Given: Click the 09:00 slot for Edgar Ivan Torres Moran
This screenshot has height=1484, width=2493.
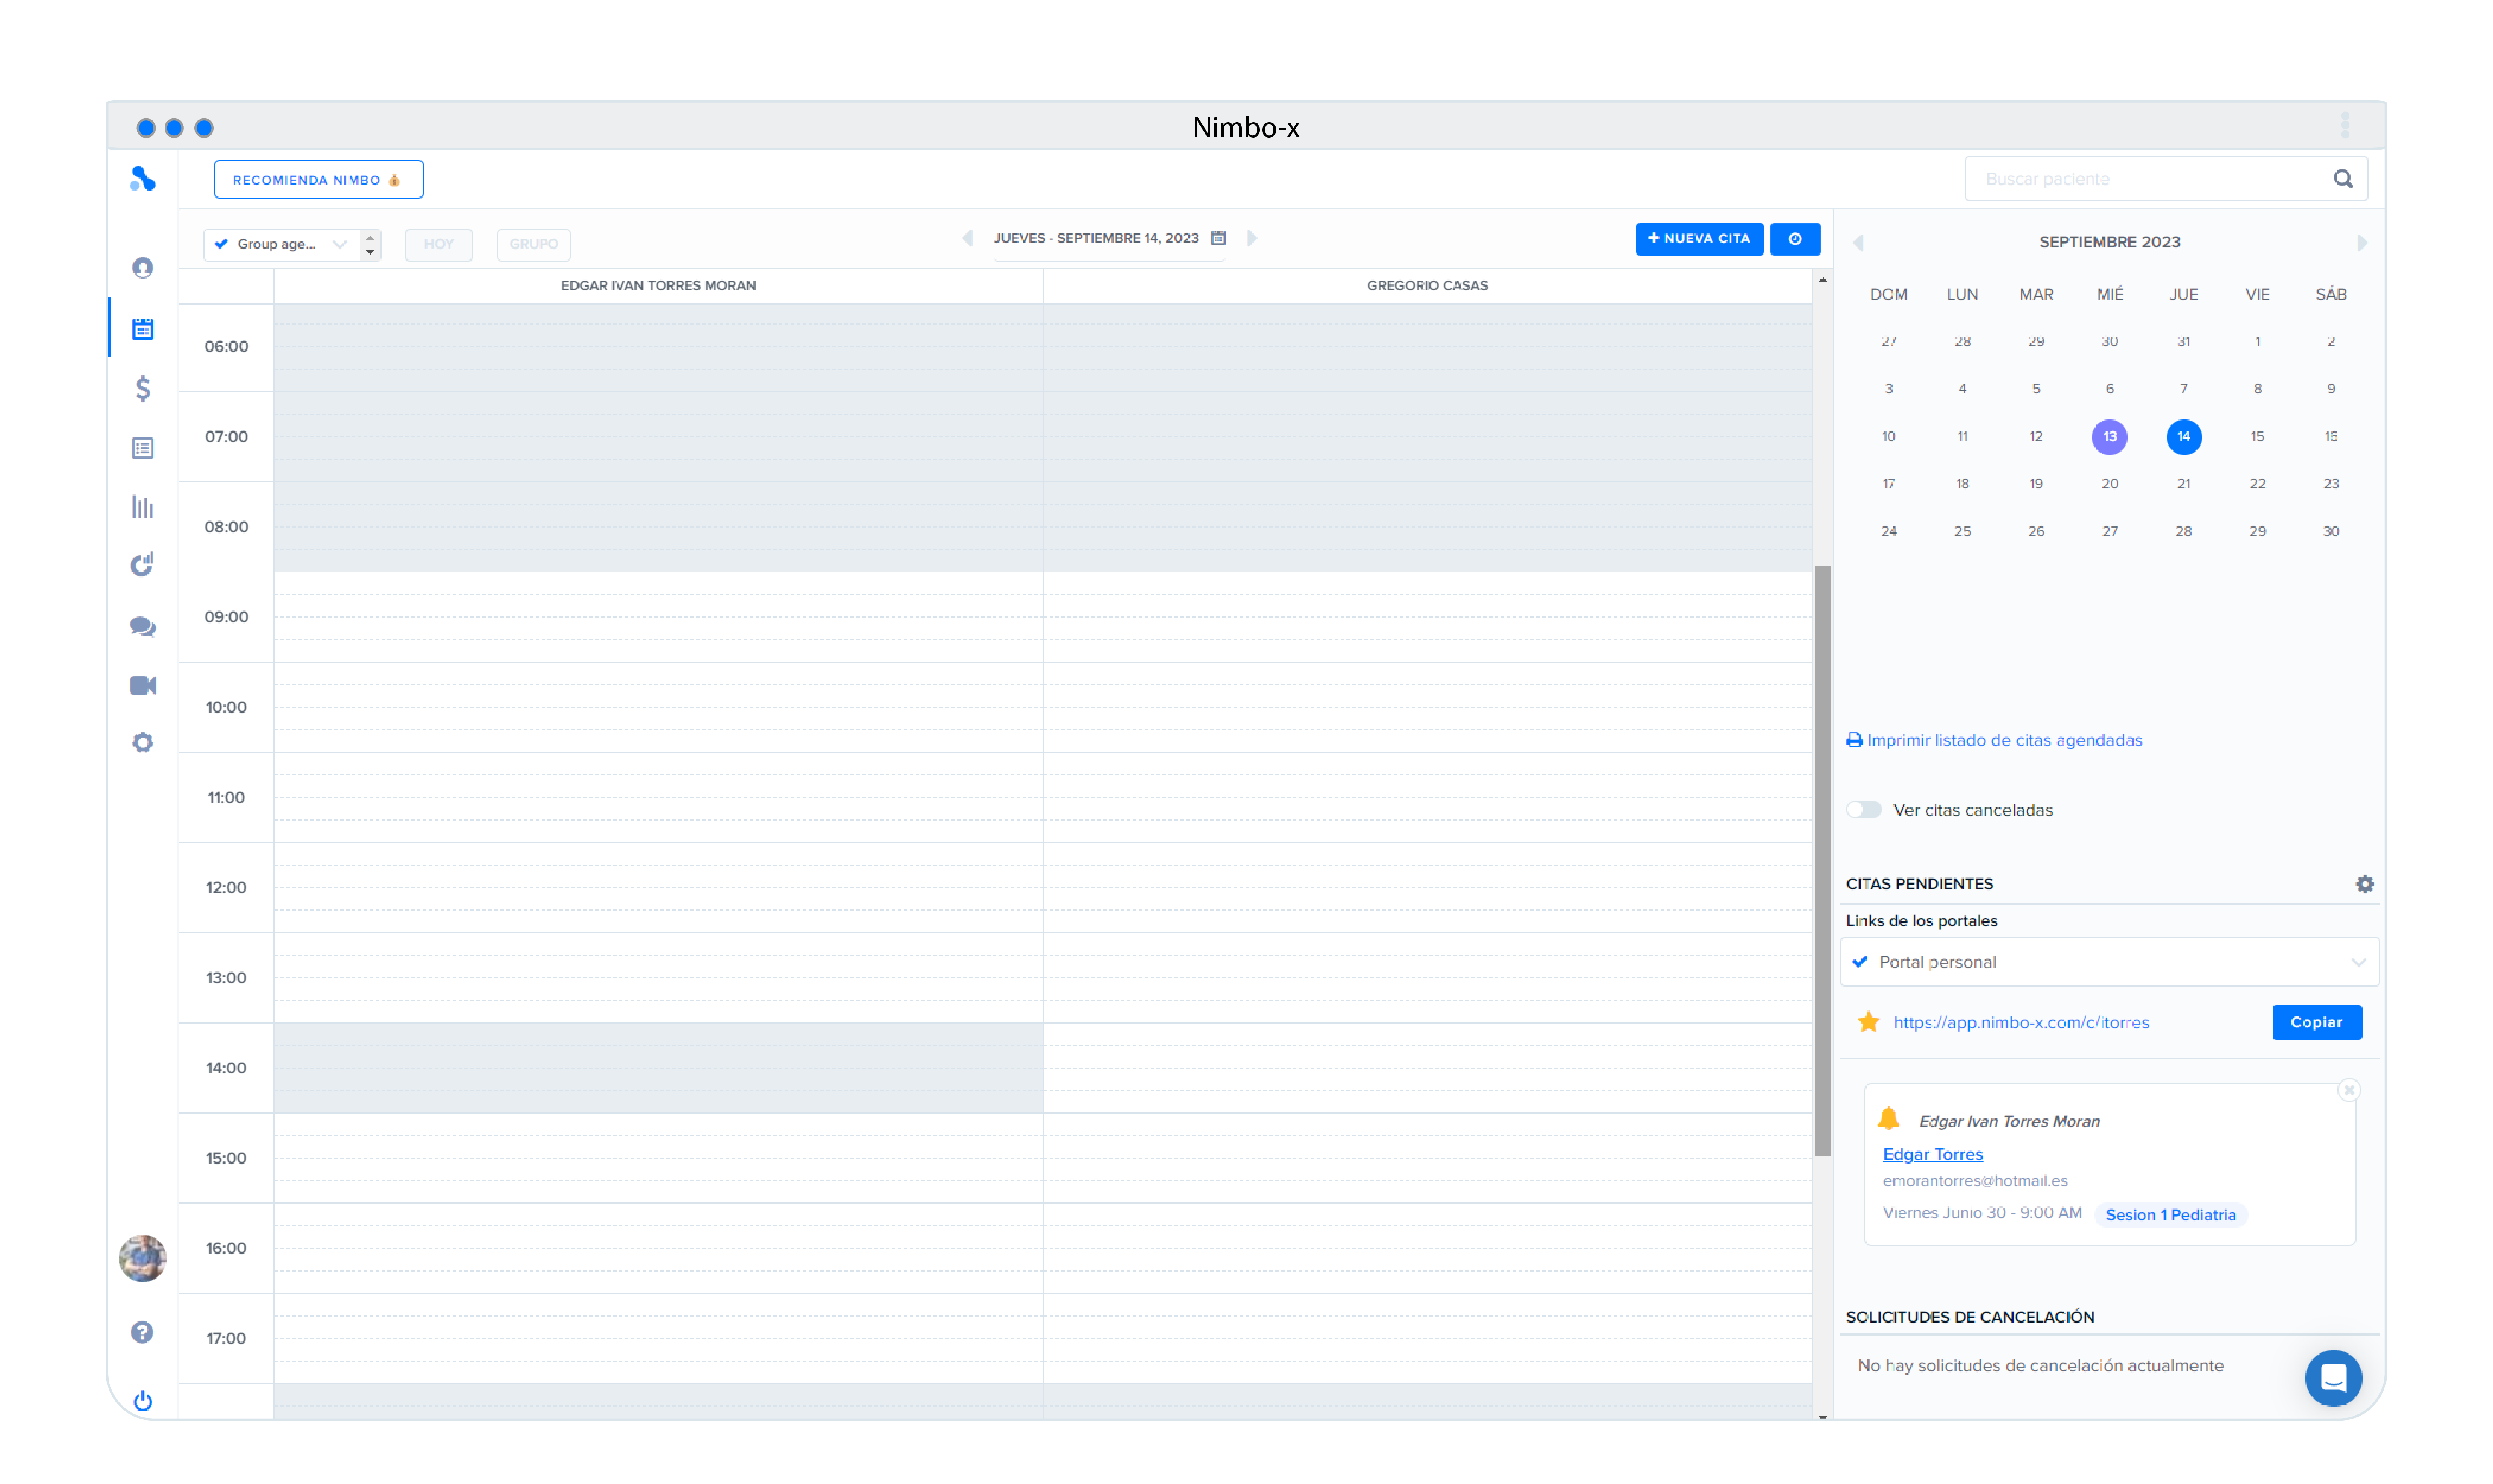Looking at the screenshot, I should click(x=658, y=617).
